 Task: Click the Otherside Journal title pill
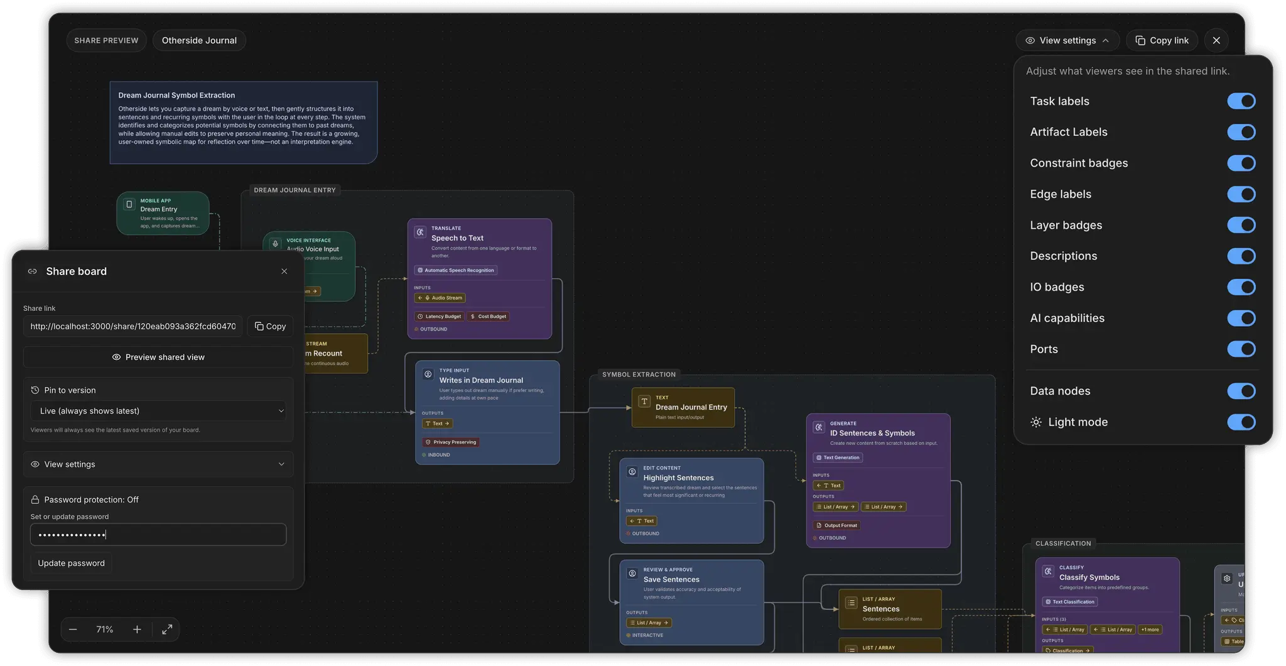coord(199,40)
